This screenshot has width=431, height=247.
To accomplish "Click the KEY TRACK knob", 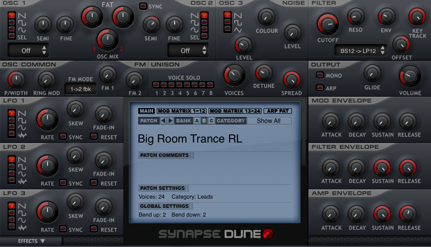I will [417, 16].
